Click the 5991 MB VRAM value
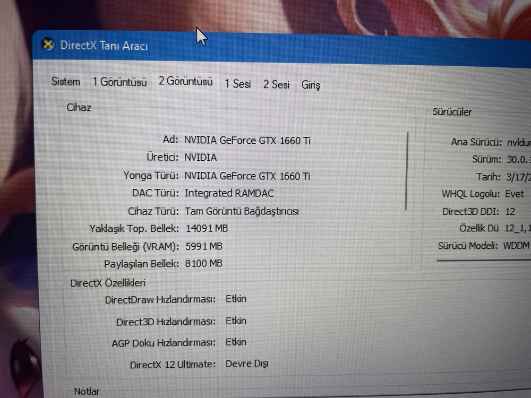Viewport: 531px width, 398px height. coord(204,246)
